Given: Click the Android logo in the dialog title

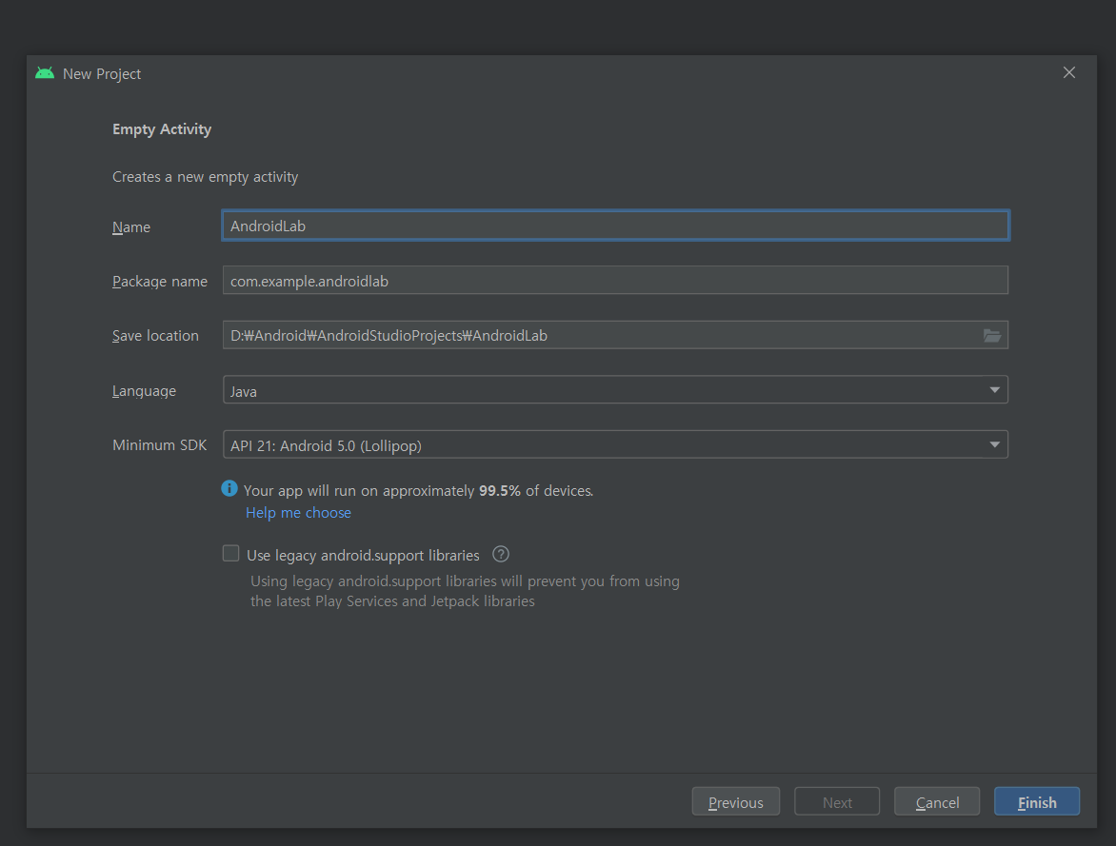Looking at the screenshot, I should tap(45, 73).
